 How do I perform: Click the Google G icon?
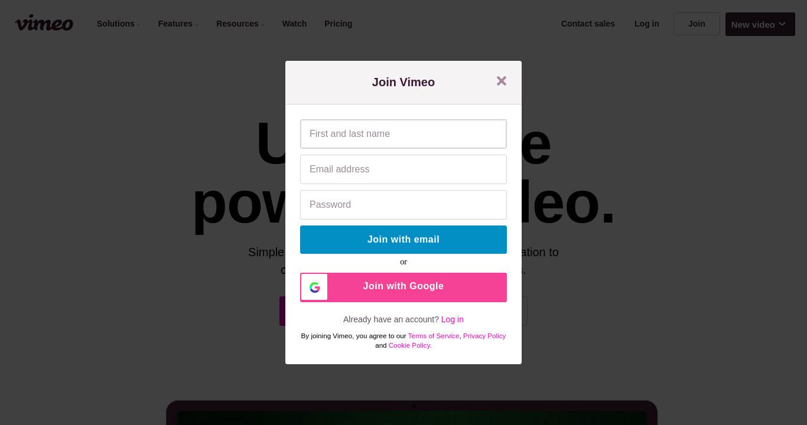(x=314, y=287)
